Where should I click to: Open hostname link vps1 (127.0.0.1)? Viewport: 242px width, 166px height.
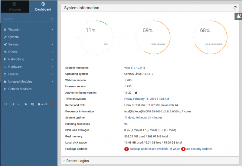click(135, 68)
